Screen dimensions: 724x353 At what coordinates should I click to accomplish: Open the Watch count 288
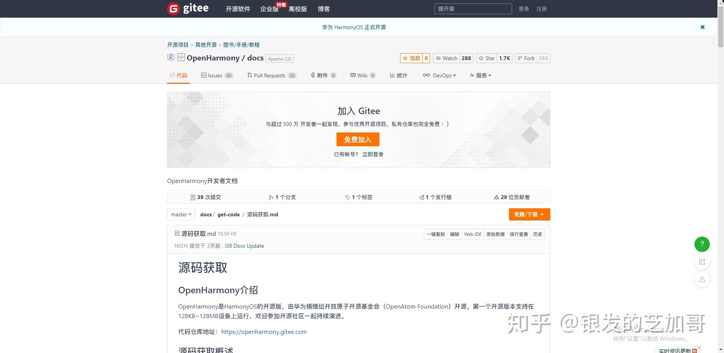(x=466, y=58)
